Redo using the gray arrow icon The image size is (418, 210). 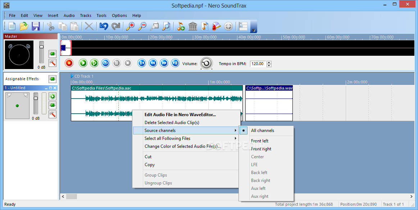(116, 26)
